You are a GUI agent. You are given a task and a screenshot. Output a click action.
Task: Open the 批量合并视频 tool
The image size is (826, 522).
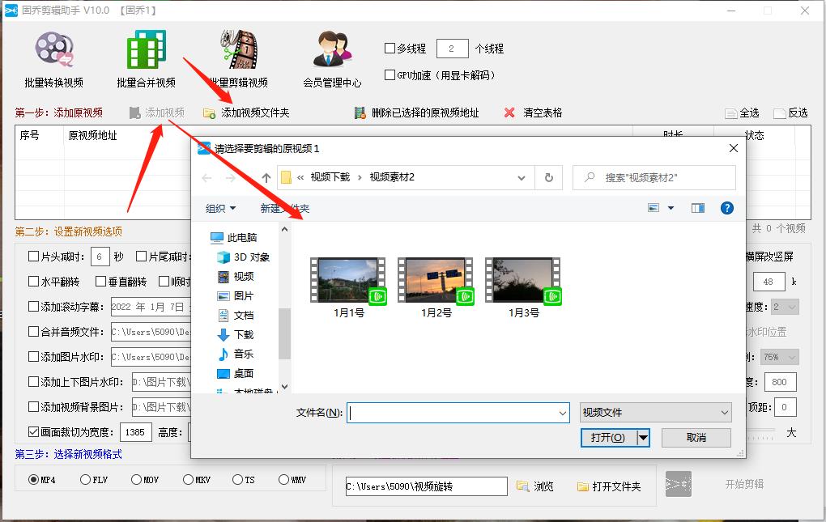pos(144,57)
